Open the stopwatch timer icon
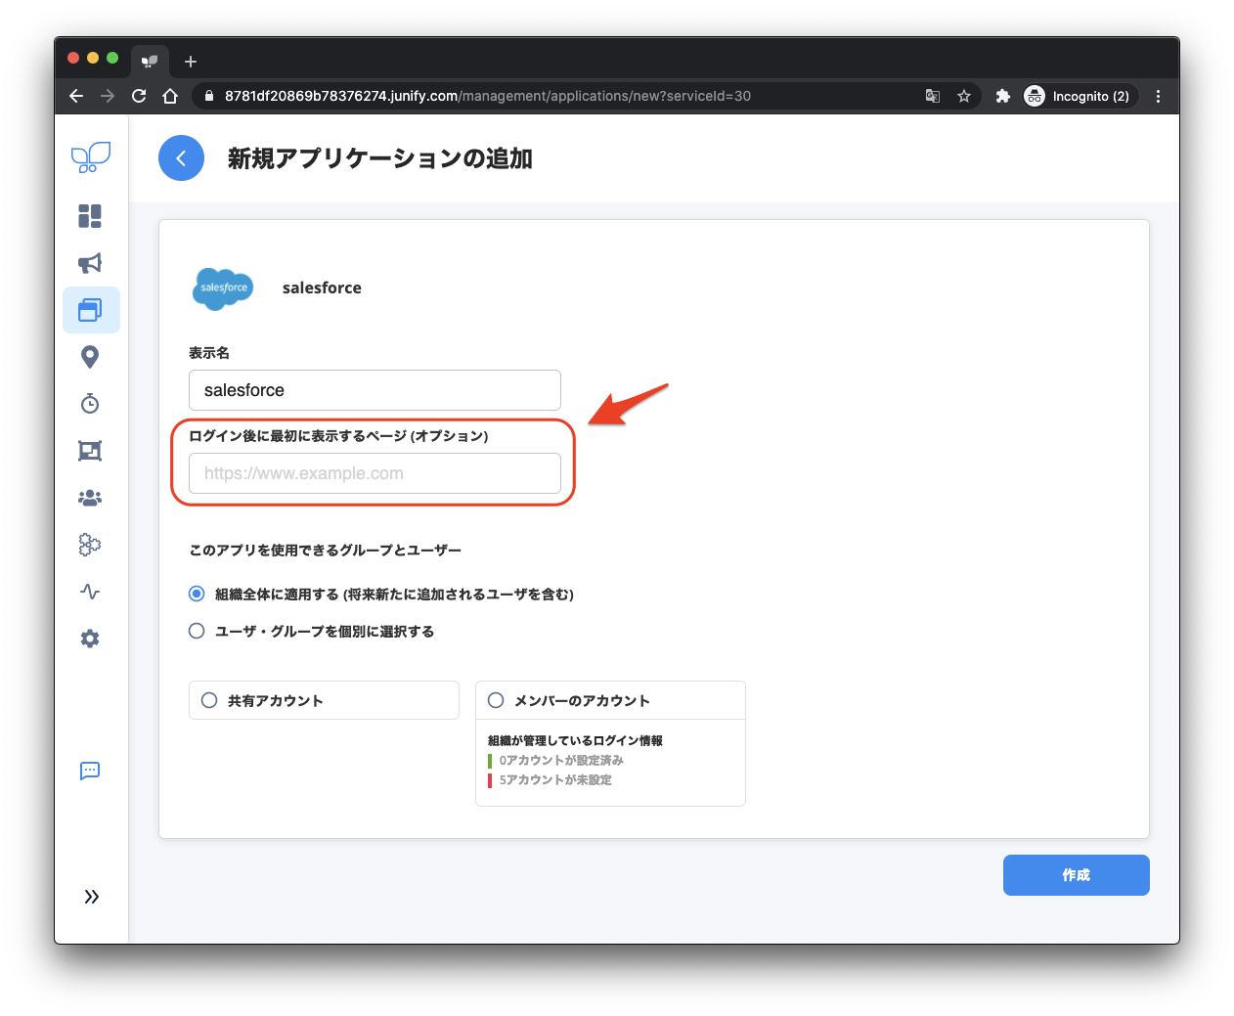This screenshot has height=1016, width=1234. click(90, 404)
